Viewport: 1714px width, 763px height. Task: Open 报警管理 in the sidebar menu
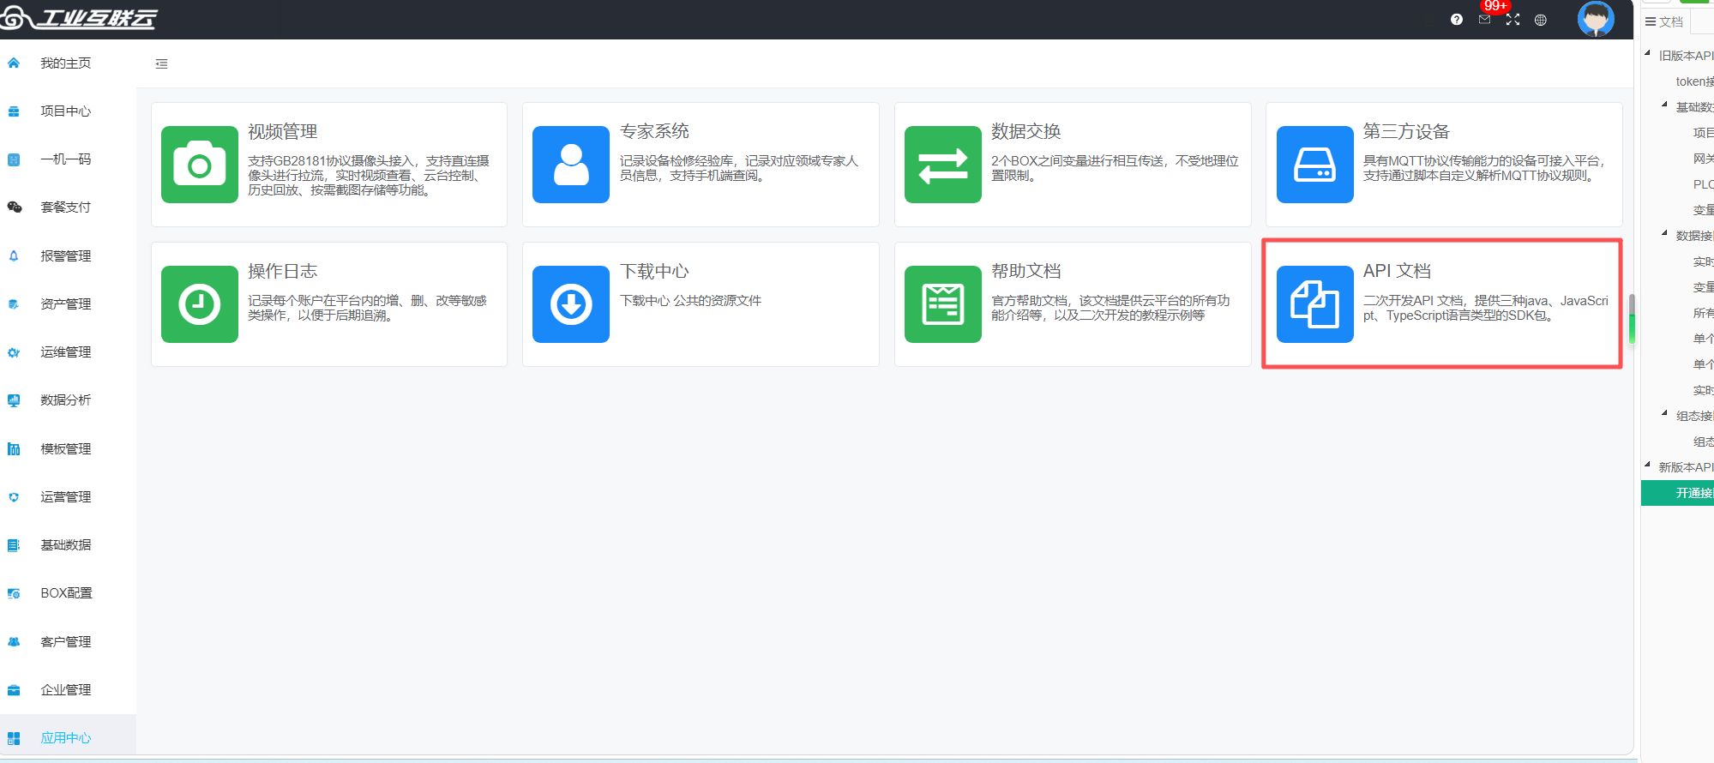coord(65,256)
